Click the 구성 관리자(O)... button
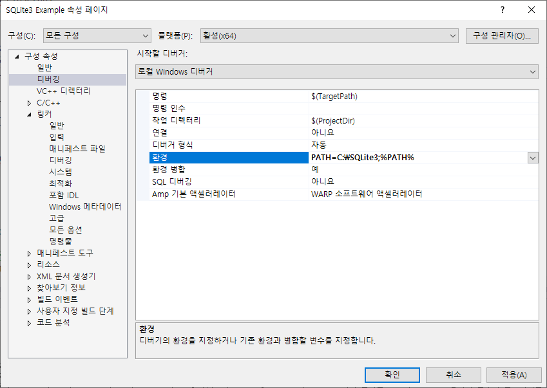 [x=502, y=36]
